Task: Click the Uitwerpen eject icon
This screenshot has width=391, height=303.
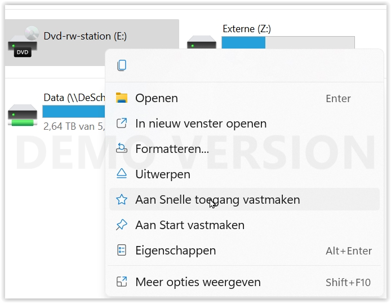Action: point(122,174)
